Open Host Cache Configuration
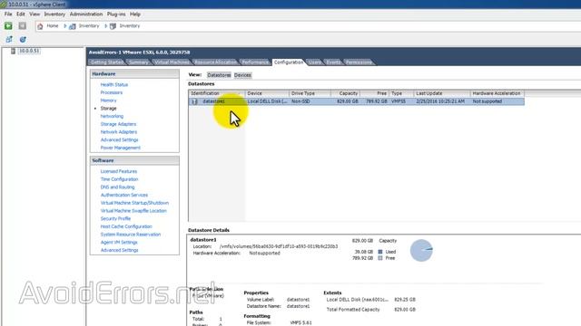The height and width of the screenshot is (326, 581). (126, 226)
